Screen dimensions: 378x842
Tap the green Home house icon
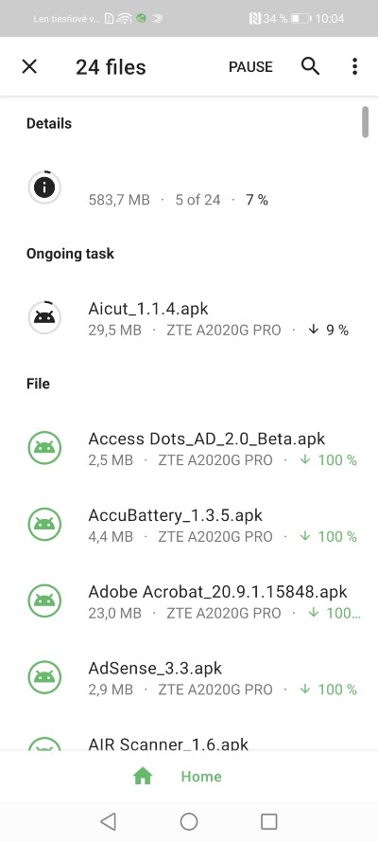pos(143,776)
